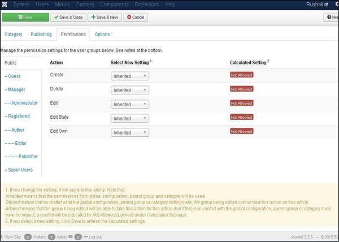This screenshot has height=242, width=339.
Task: Open the Help menu in top bar
Action: click(x=170, y=5)
